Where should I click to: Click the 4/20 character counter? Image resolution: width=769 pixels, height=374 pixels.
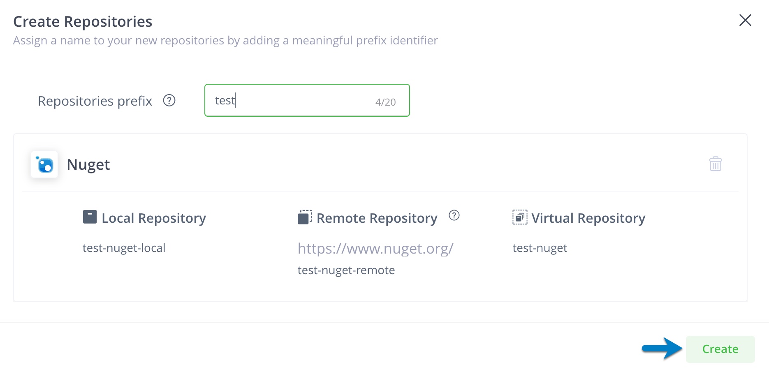click(385, 102)
